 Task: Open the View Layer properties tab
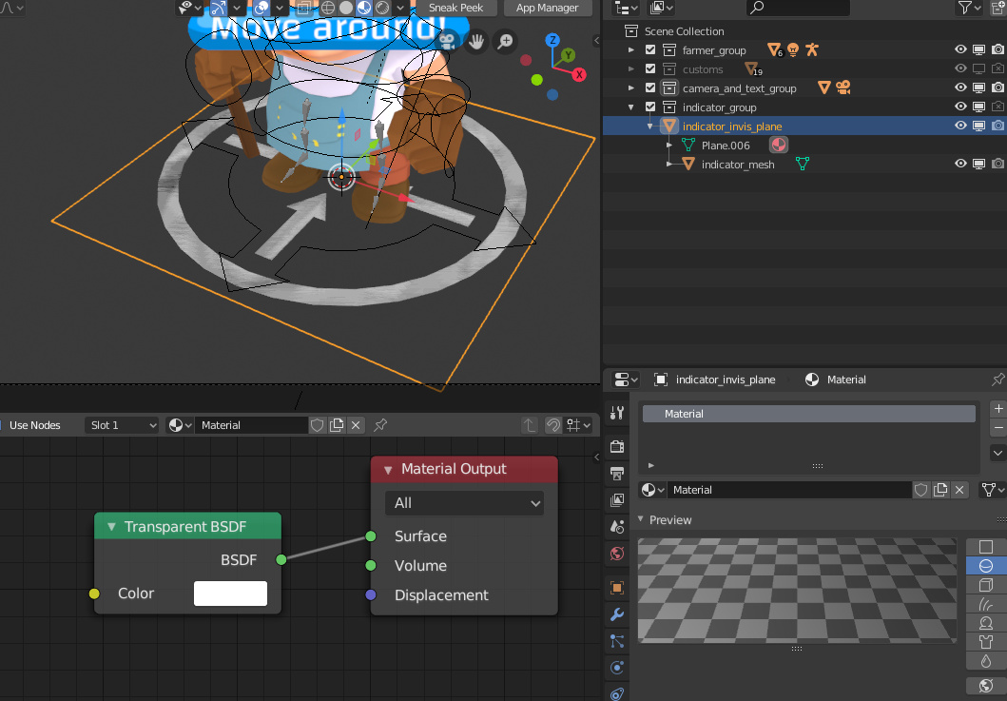tap(617, 500)
